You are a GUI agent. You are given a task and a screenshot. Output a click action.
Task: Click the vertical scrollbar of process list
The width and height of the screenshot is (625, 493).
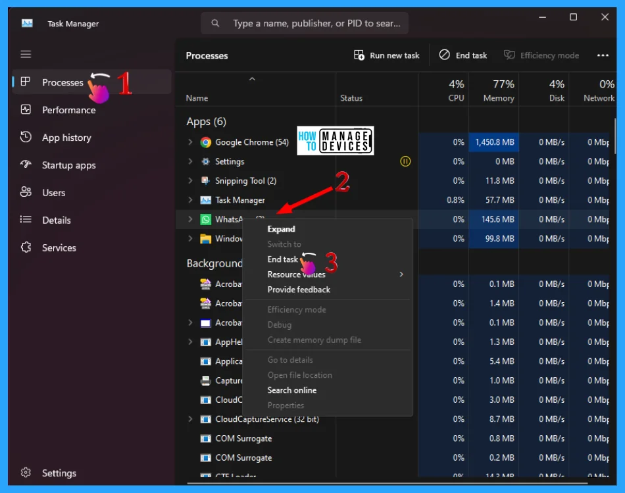(614, 136)
